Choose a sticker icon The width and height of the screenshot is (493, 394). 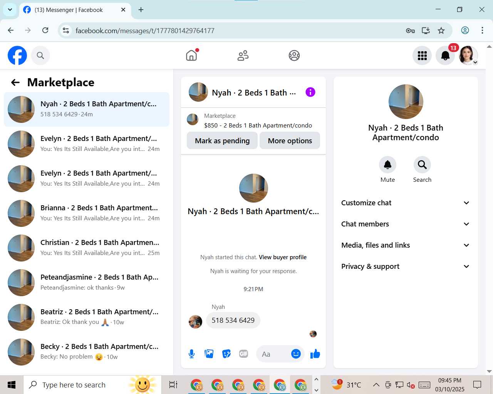pos(226,354)
